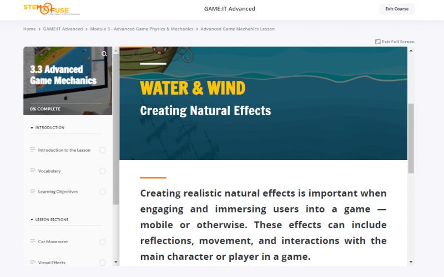Click the Exit Full Screen icon

[378, 42]
